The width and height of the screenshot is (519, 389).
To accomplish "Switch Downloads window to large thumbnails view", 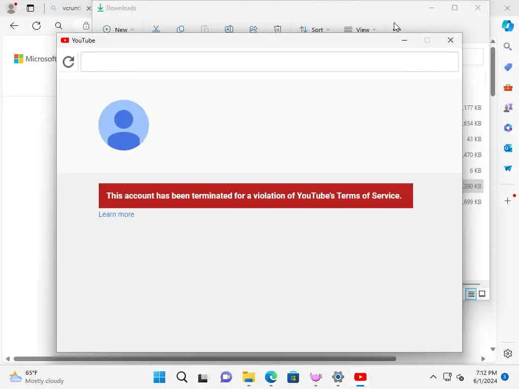I will [x=482, y=294].
